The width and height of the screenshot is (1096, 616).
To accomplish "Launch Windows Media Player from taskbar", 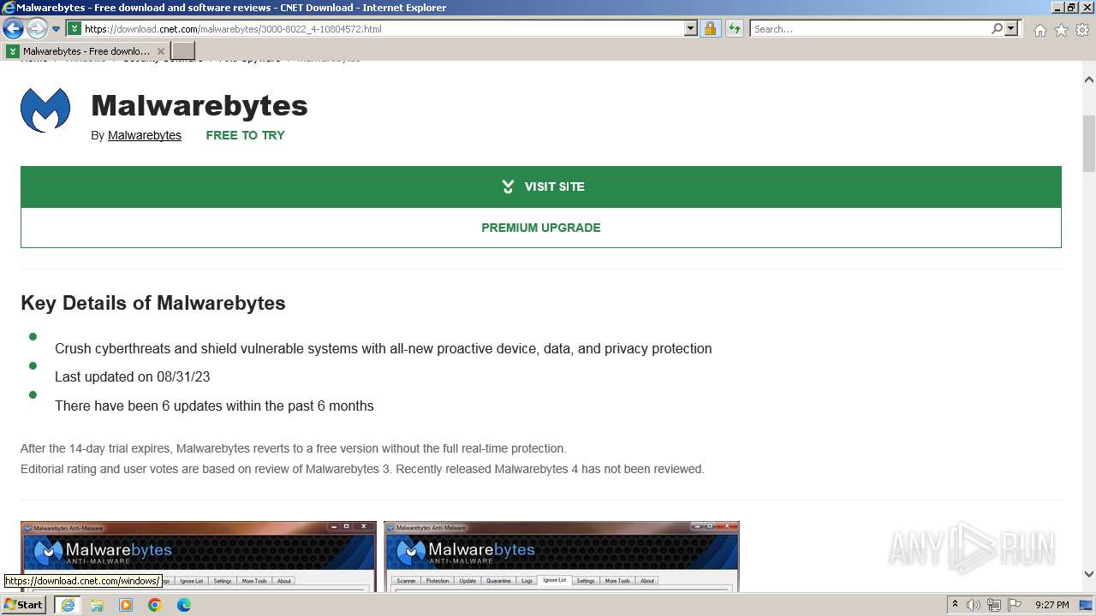I will pos(126,605).
